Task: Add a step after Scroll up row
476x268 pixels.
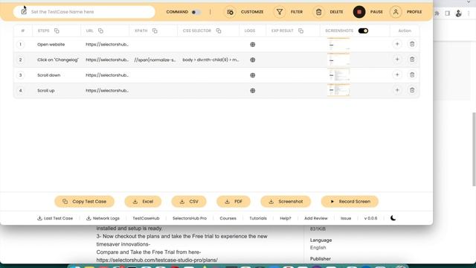Action: pyautogui.click(x=397, y=90)
